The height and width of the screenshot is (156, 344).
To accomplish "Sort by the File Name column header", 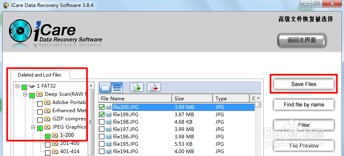I will tap(135, 99).
